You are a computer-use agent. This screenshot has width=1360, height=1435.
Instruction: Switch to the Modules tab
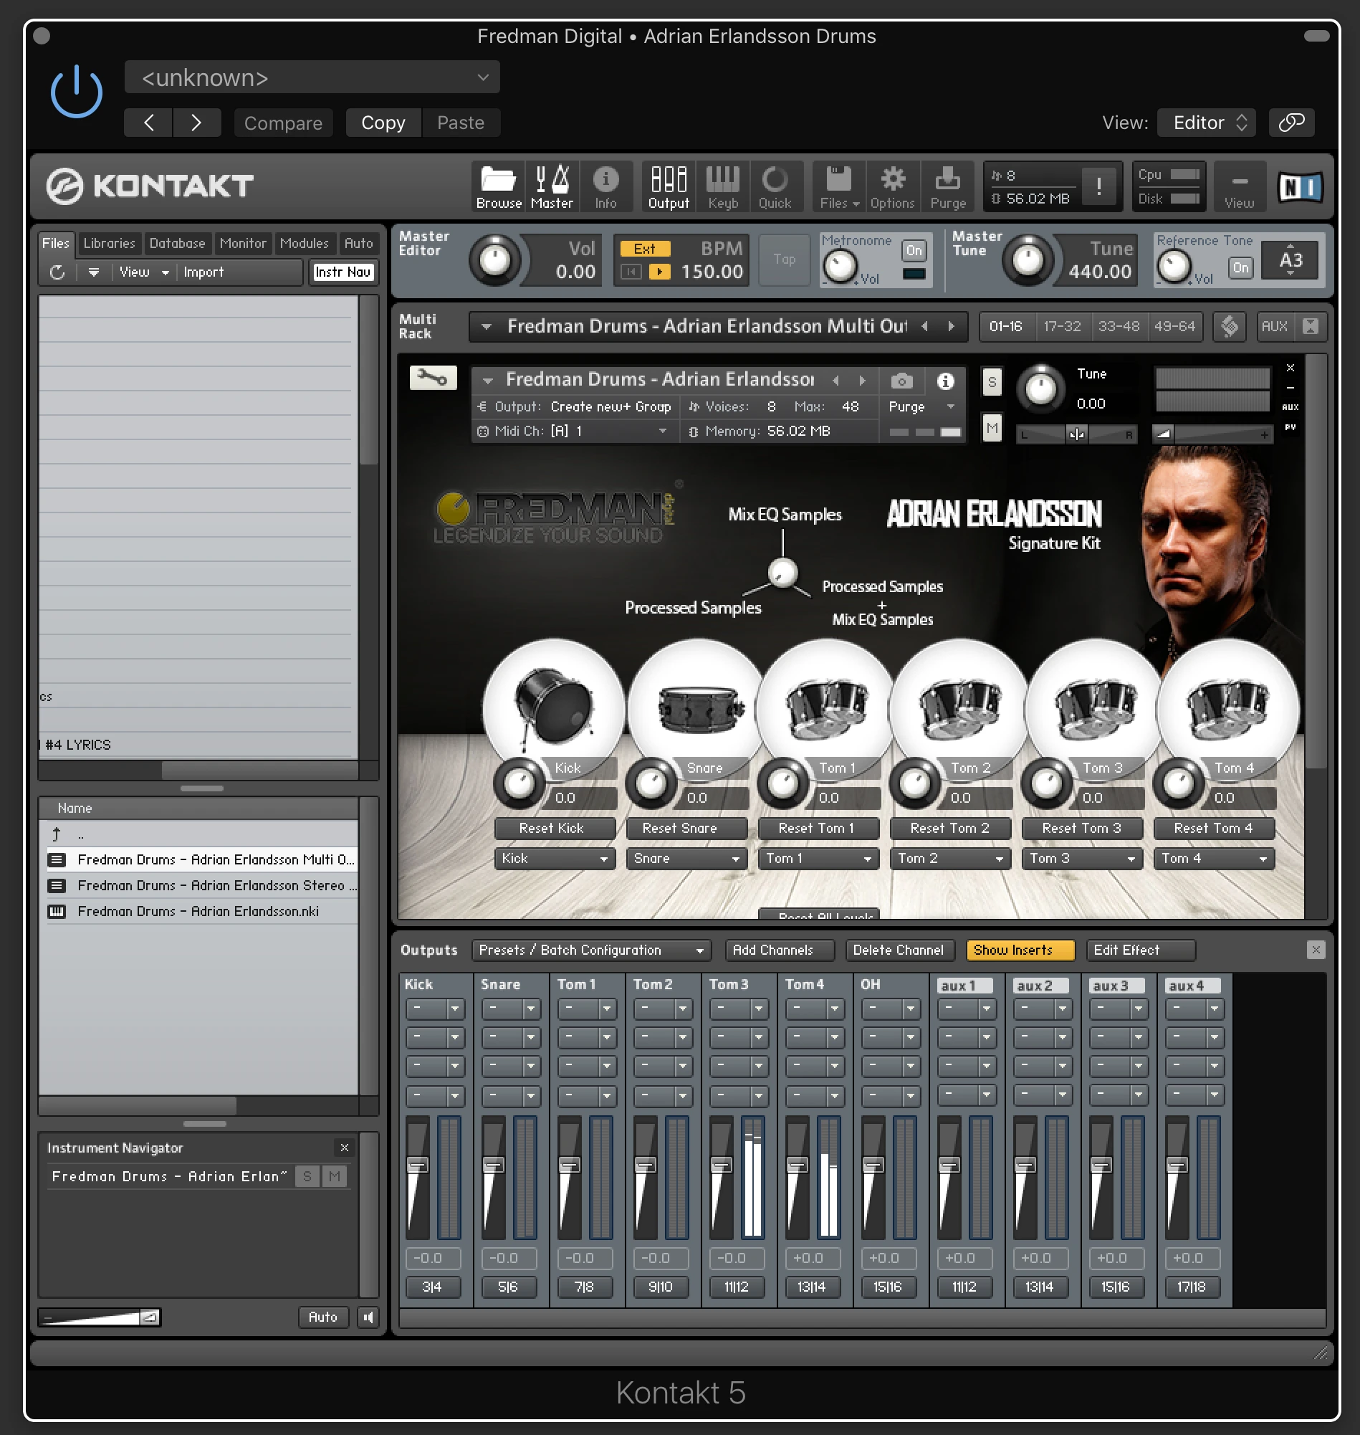[305, 244]
